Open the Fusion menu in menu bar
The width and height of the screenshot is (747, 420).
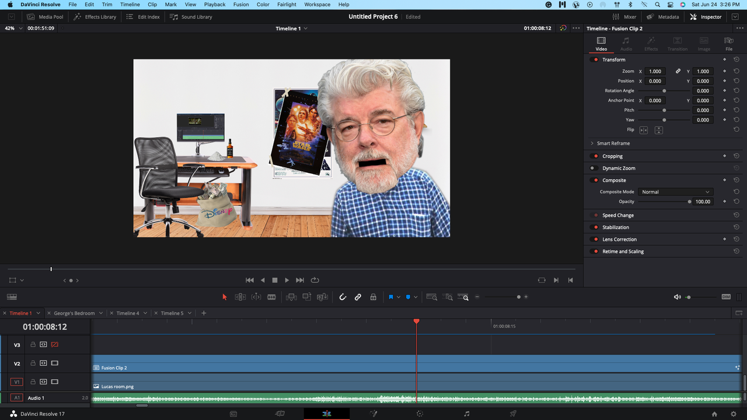click(241, 5)
